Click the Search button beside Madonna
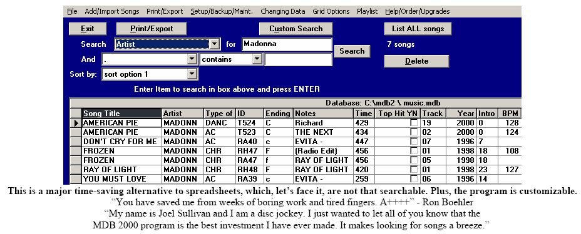 (352, 51)
